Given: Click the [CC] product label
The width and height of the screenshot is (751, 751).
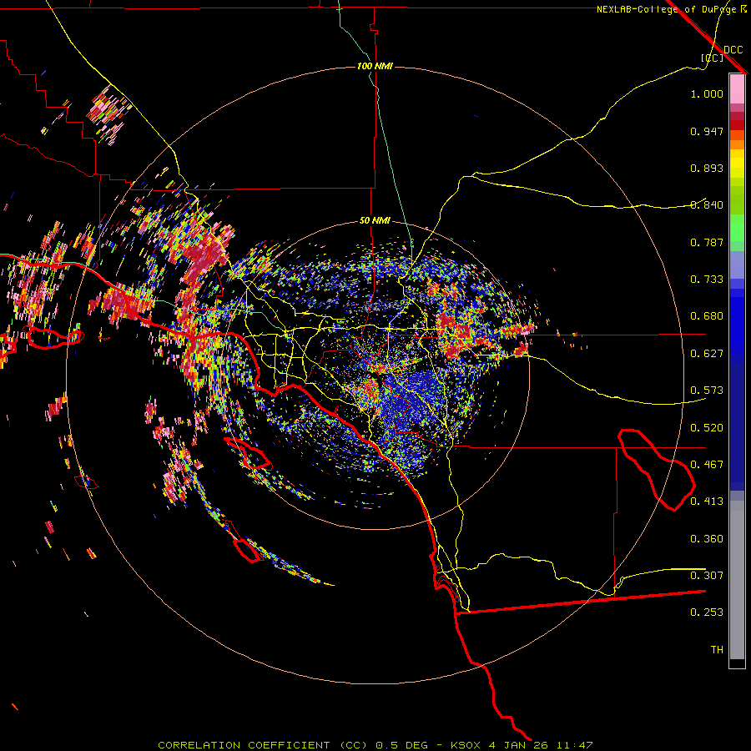Looking at the screenshot, I should (x=712, y=58).
